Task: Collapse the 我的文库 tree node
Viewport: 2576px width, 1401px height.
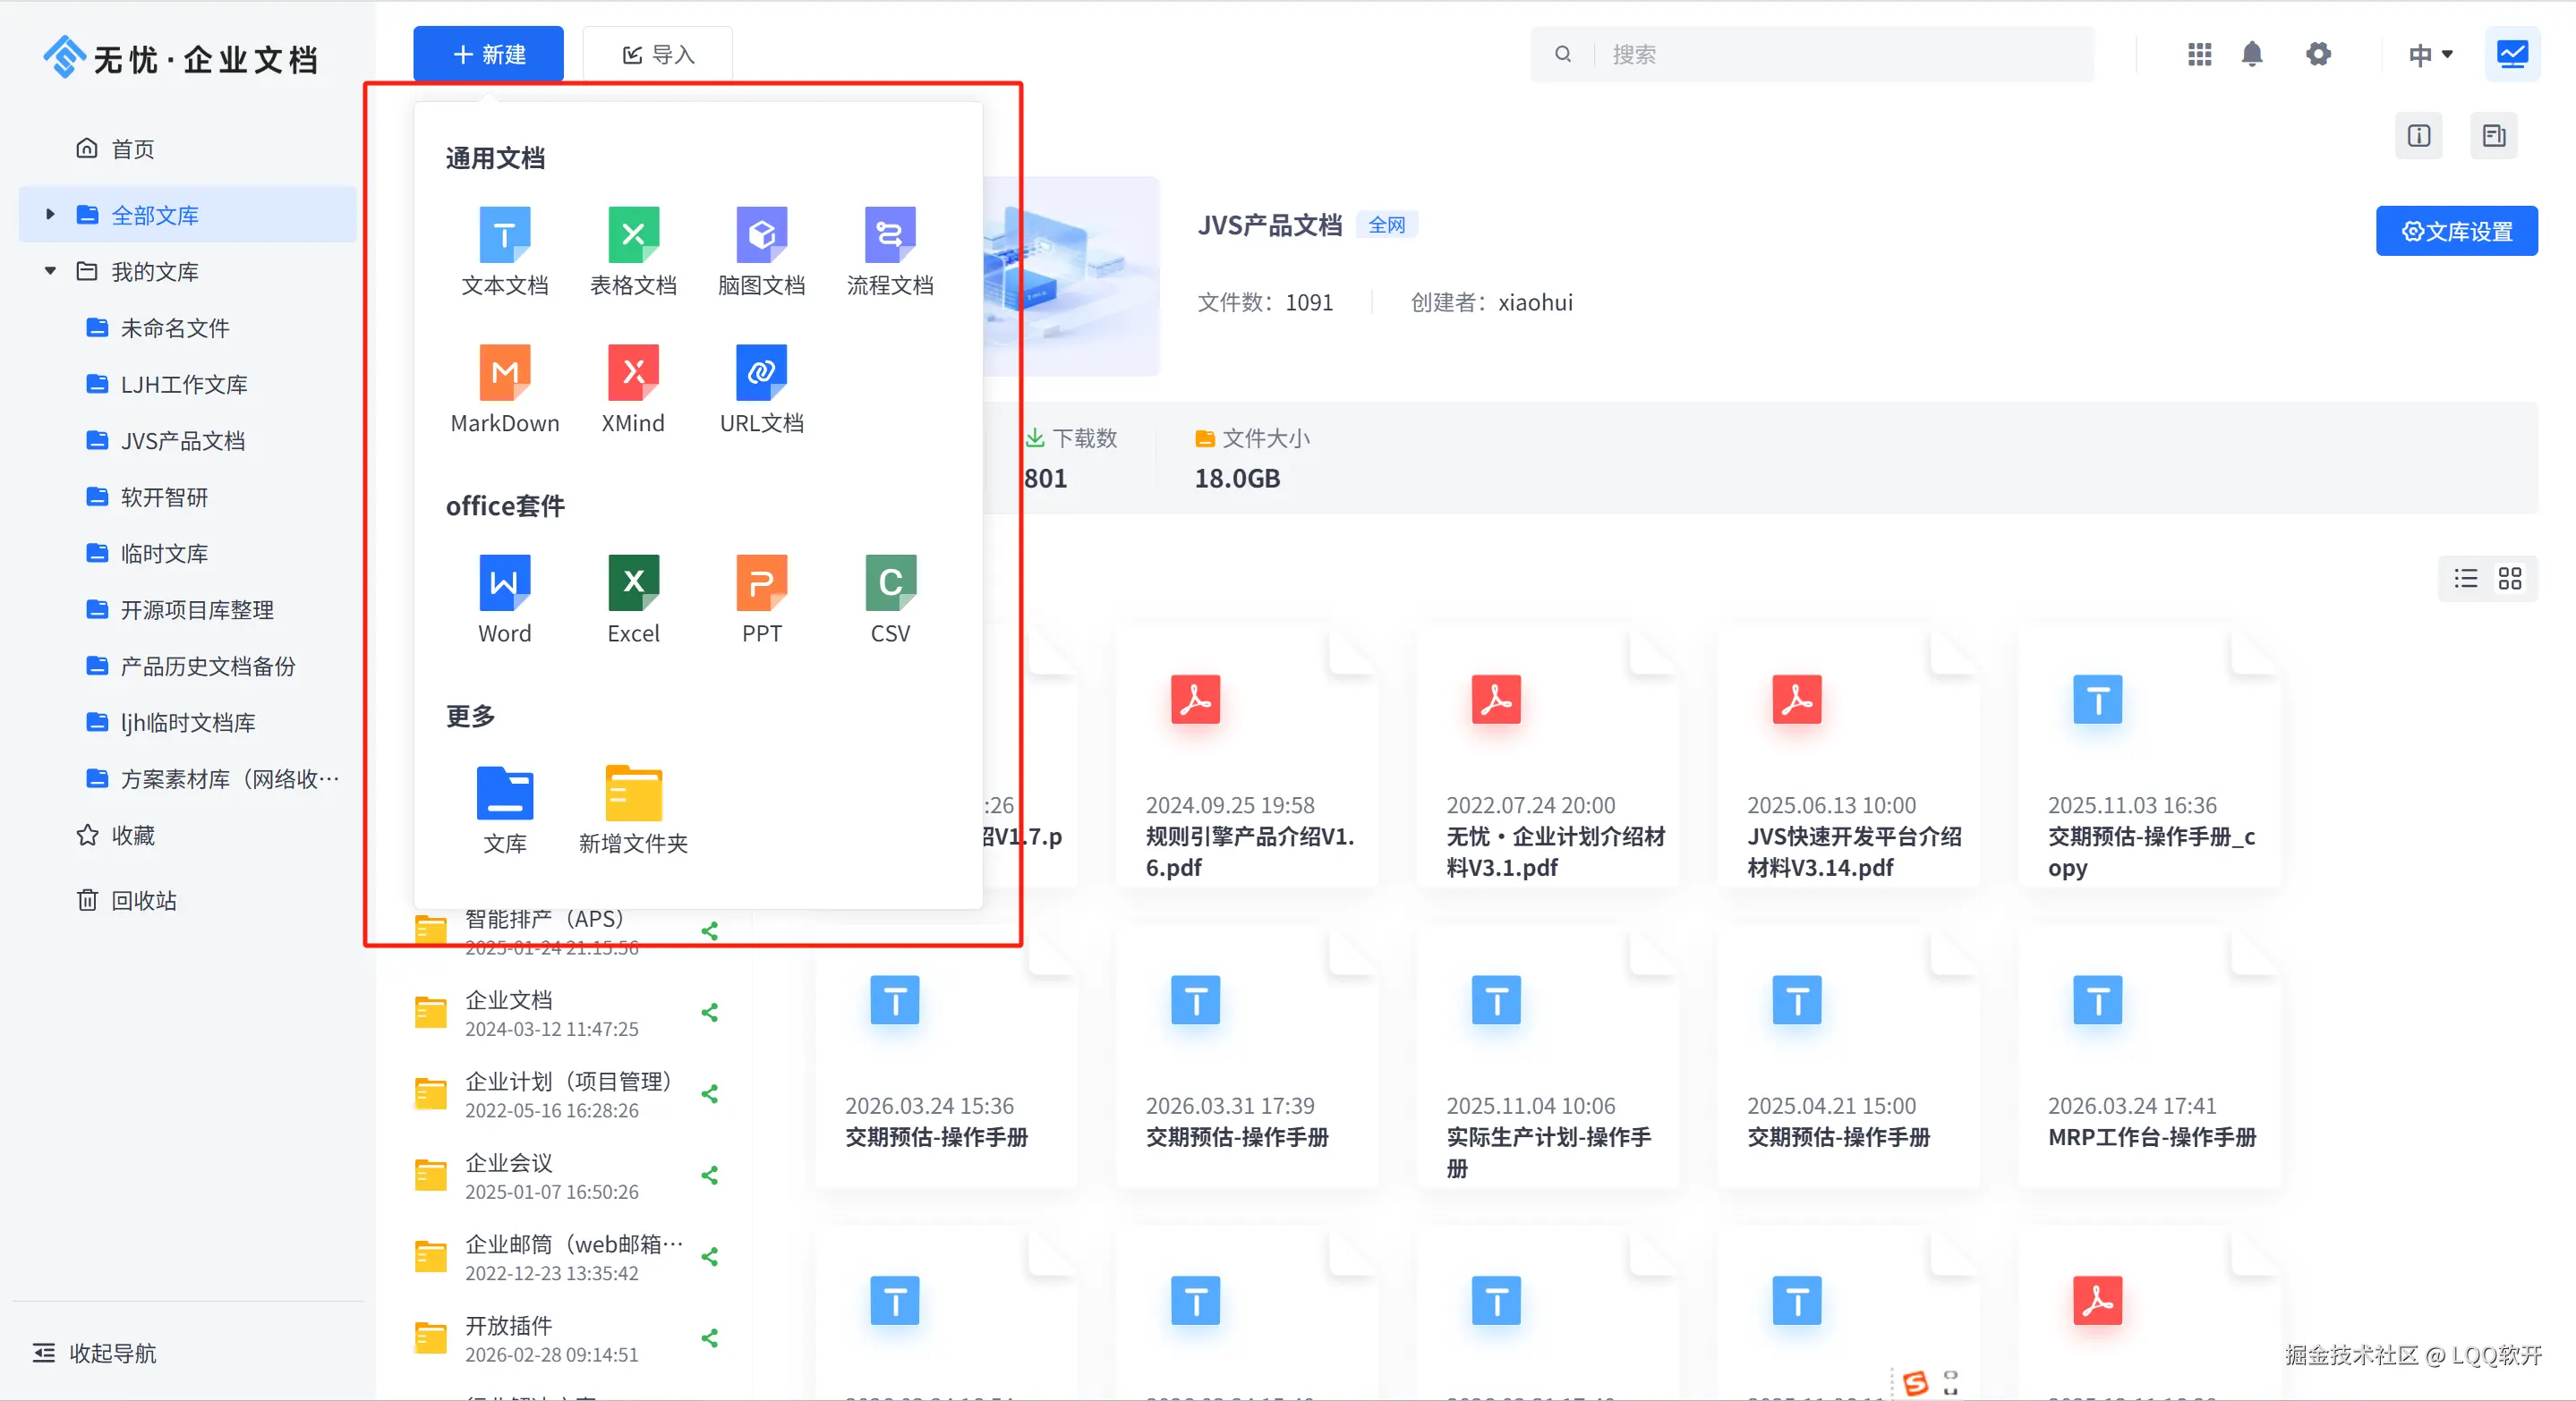Action: [x=50, y=272]
